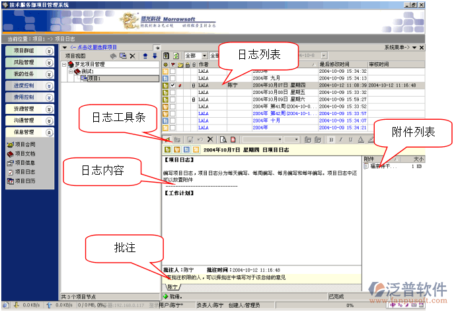The height and width of the screenshot is (311, 454).
Task: Open the 项目日志 sidebar item
Action: click(x=21, y=172)
